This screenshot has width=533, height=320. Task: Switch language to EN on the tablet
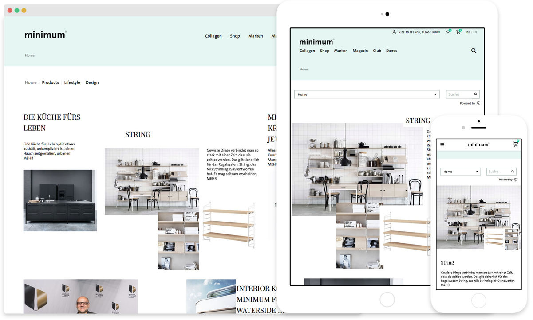pos(475,32)
